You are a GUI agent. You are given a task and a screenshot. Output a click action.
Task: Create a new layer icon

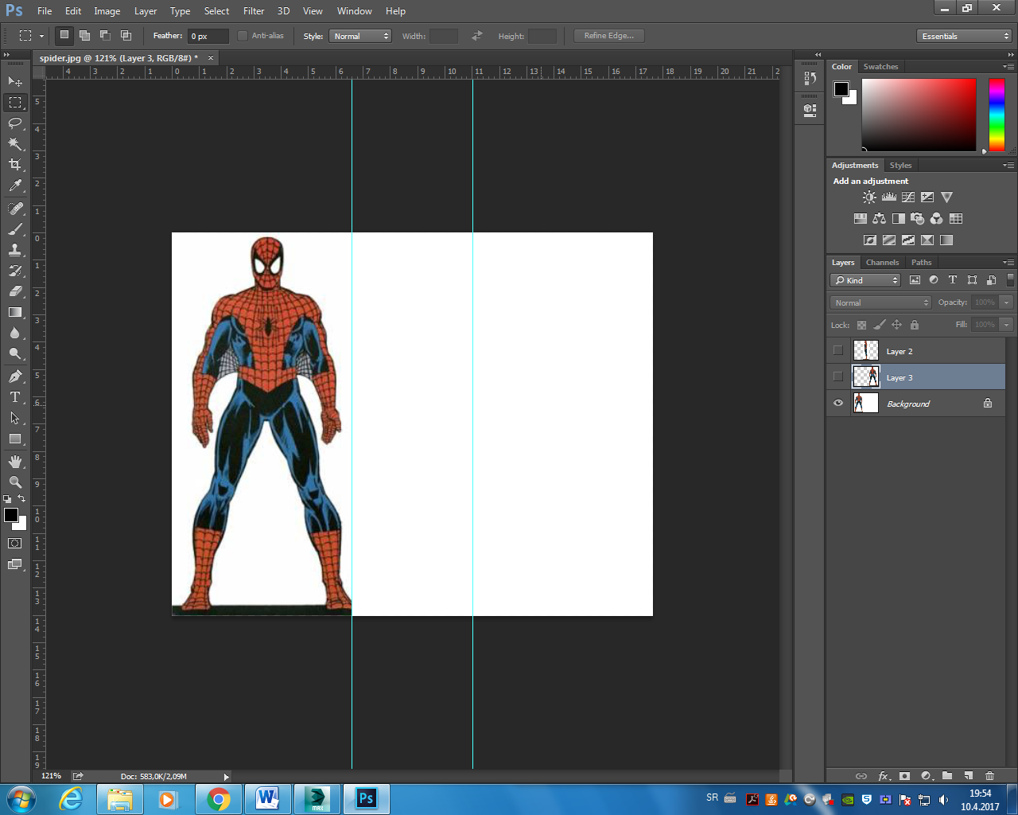[x=968, y=776]
